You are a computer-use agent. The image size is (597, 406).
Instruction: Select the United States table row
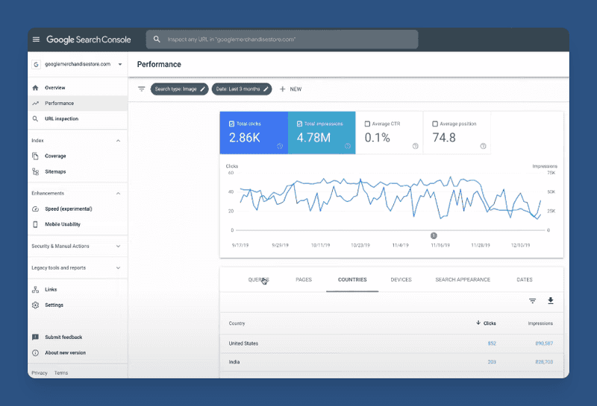coord(391,343)
